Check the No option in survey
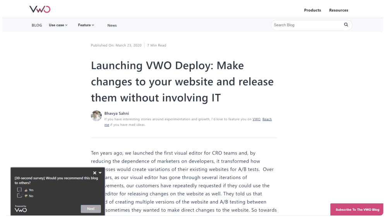The width and height of the screenshot is (387, 217). tap(19, 196)
